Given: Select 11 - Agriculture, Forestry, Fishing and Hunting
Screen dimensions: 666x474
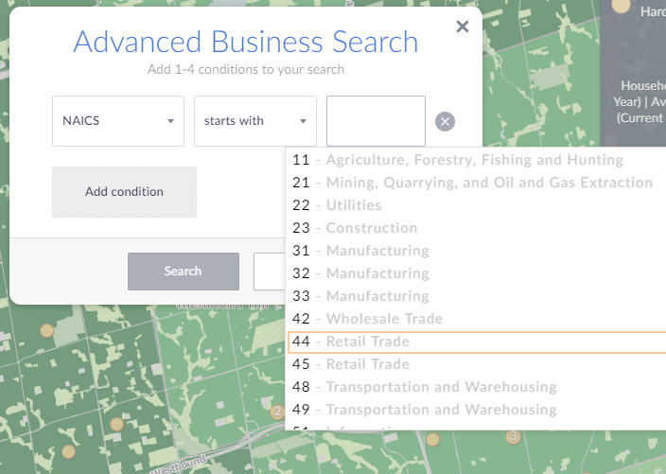Looking at the screenshot, I should point(458,160).
